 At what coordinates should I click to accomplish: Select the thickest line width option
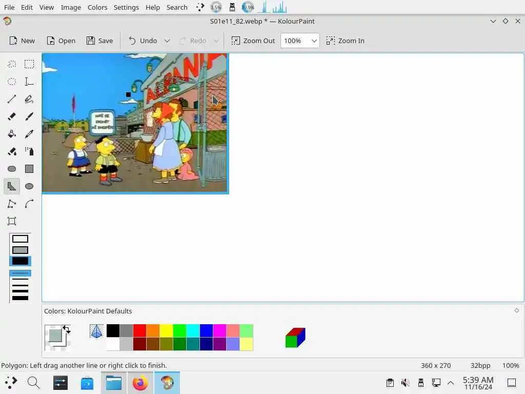click(x=20, y=298)
